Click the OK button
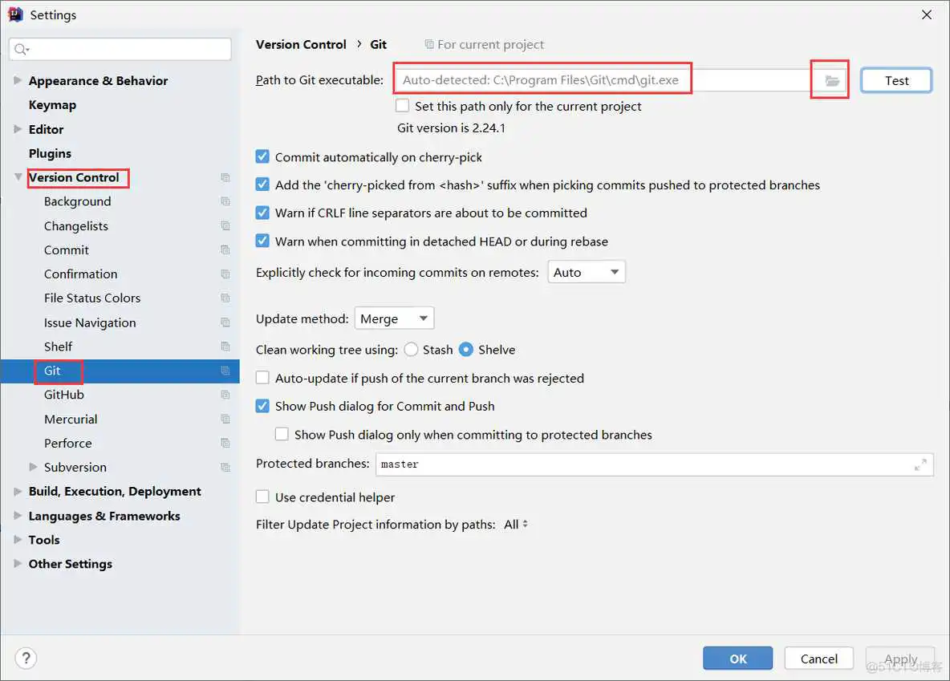Screen dimensions: 950x681 pyautogui.click(x=738, y=659)
